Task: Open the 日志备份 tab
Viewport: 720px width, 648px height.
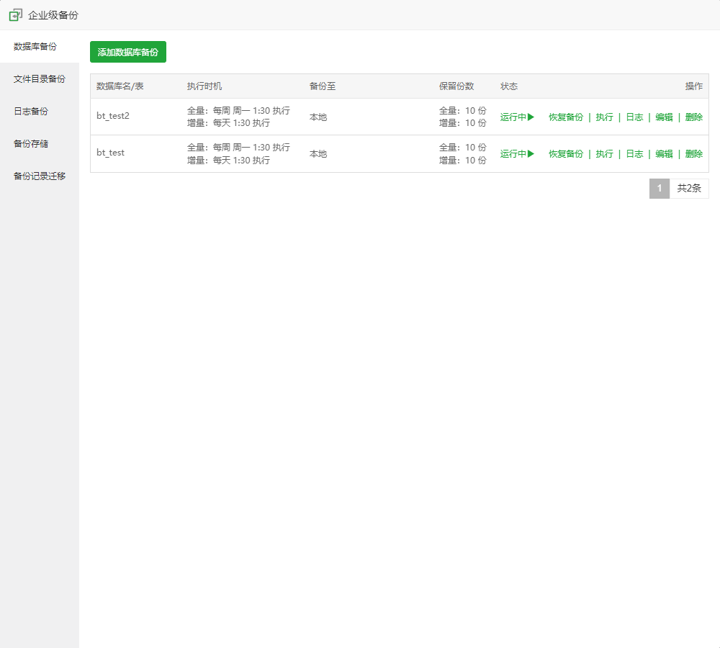Action: pos(31,112)
